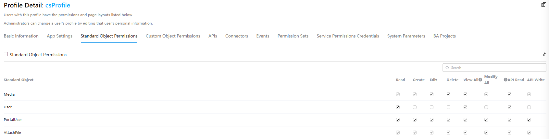Image resolution: width=549 pixels, height=139 pixels.
Task: Click the View All help question icon
Action: [480, 80]
